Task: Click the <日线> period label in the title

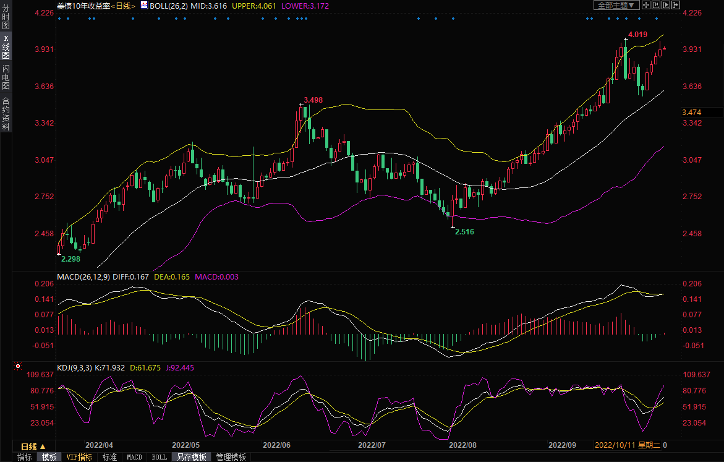Action: [122, 6]
